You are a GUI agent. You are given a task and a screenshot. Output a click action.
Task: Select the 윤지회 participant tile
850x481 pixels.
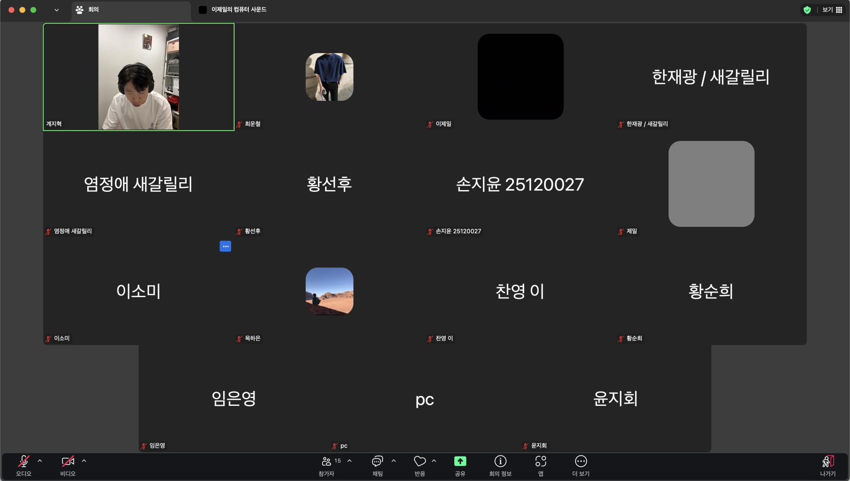[x=616, y=398]
